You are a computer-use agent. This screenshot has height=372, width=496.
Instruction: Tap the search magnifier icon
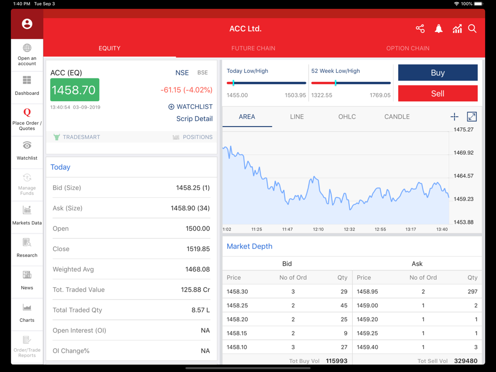[x=472, y=29]
